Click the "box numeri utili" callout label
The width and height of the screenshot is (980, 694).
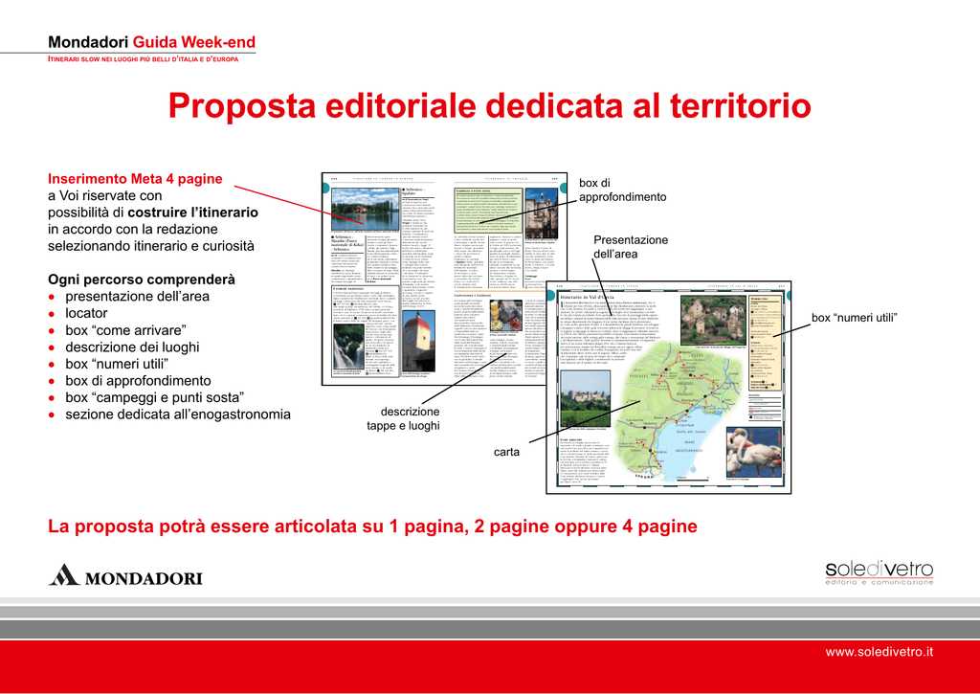click(854, 318)
